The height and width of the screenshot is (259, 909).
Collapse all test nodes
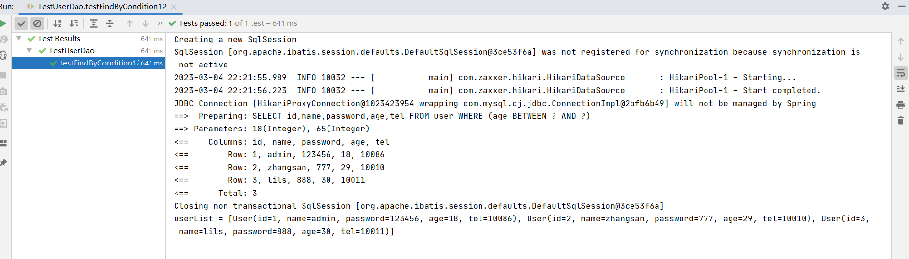click(110, 23)
